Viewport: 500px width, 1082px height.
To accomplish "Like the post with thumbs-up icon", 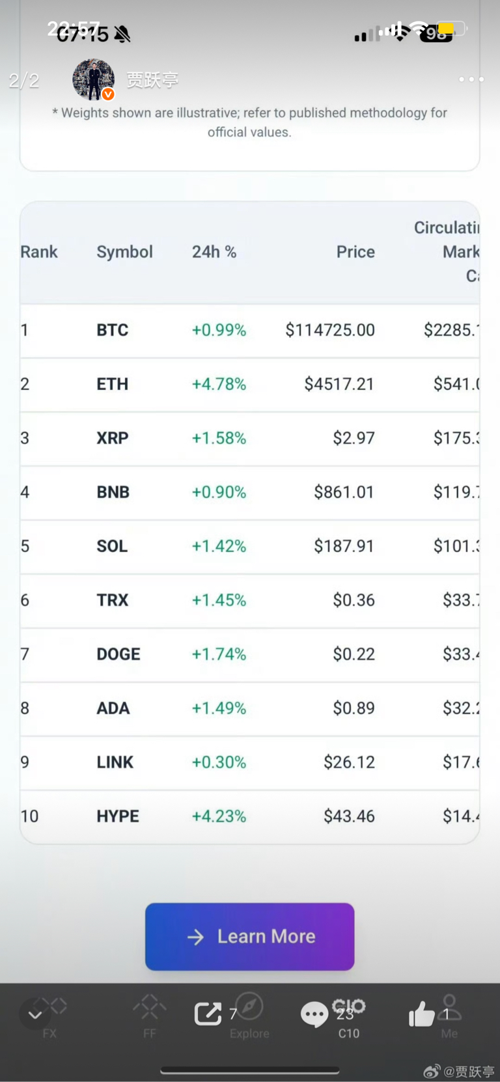I will (x=421, y=1014).
